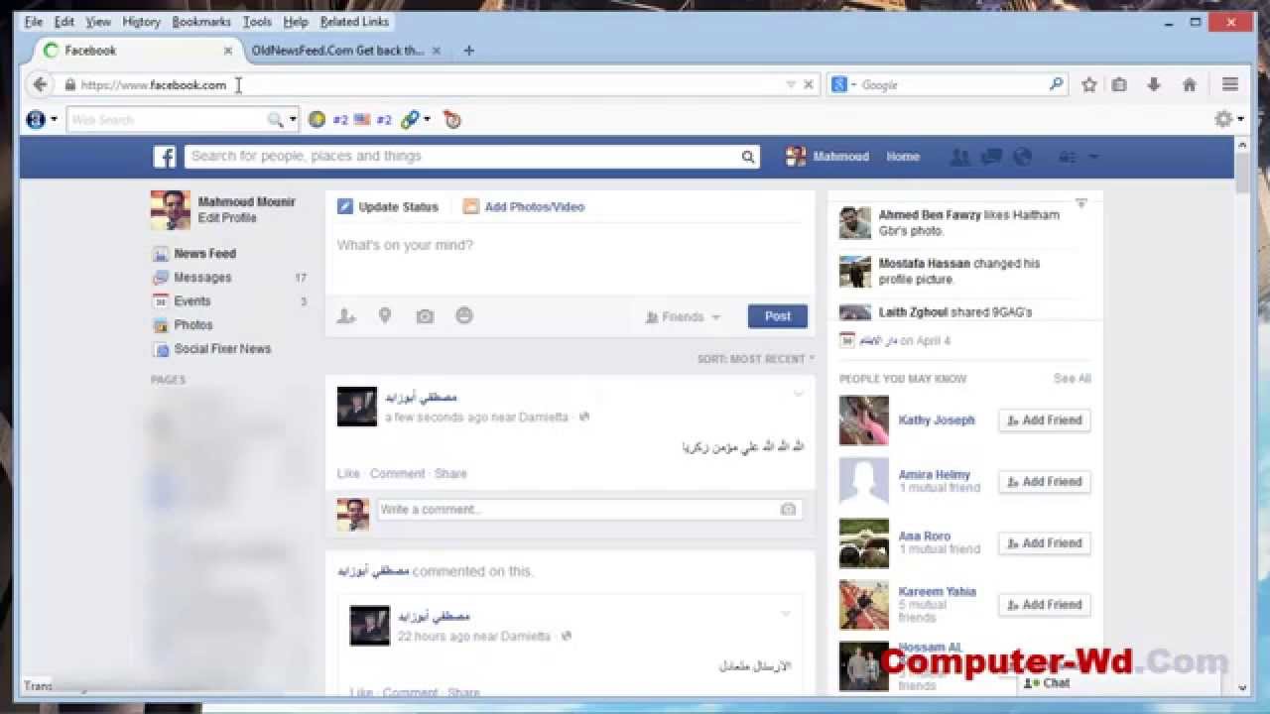Open the View menu
The height and width of the screenshot is (714, 1270).
[x=98, y=22]
